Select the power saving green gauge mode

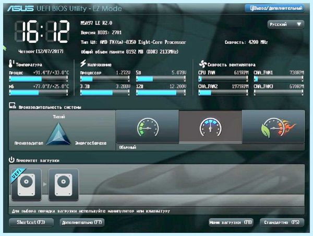[x=147, y=127]
